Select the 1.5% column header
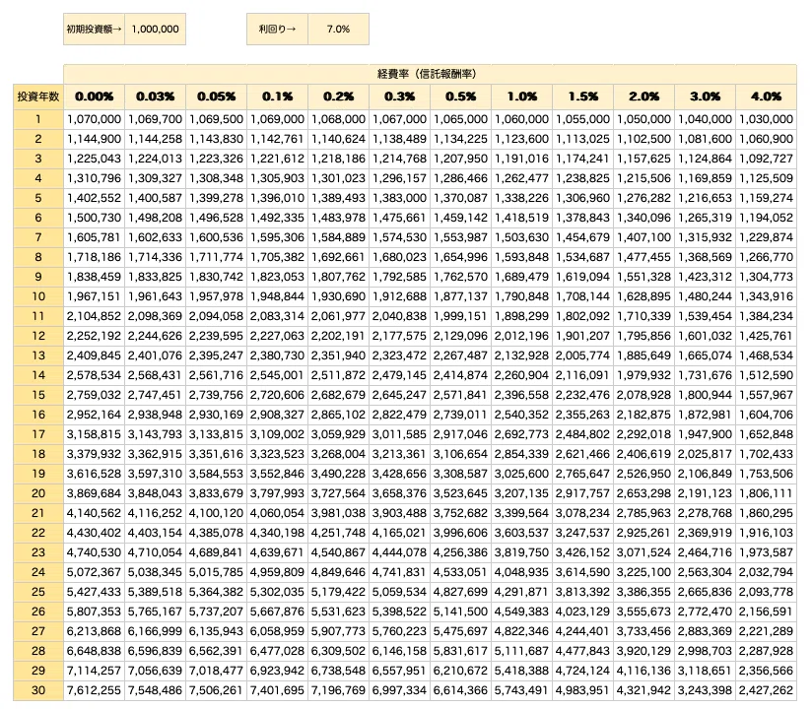The width and height of the screenshot is (812, 709). [x=582, y=97]
